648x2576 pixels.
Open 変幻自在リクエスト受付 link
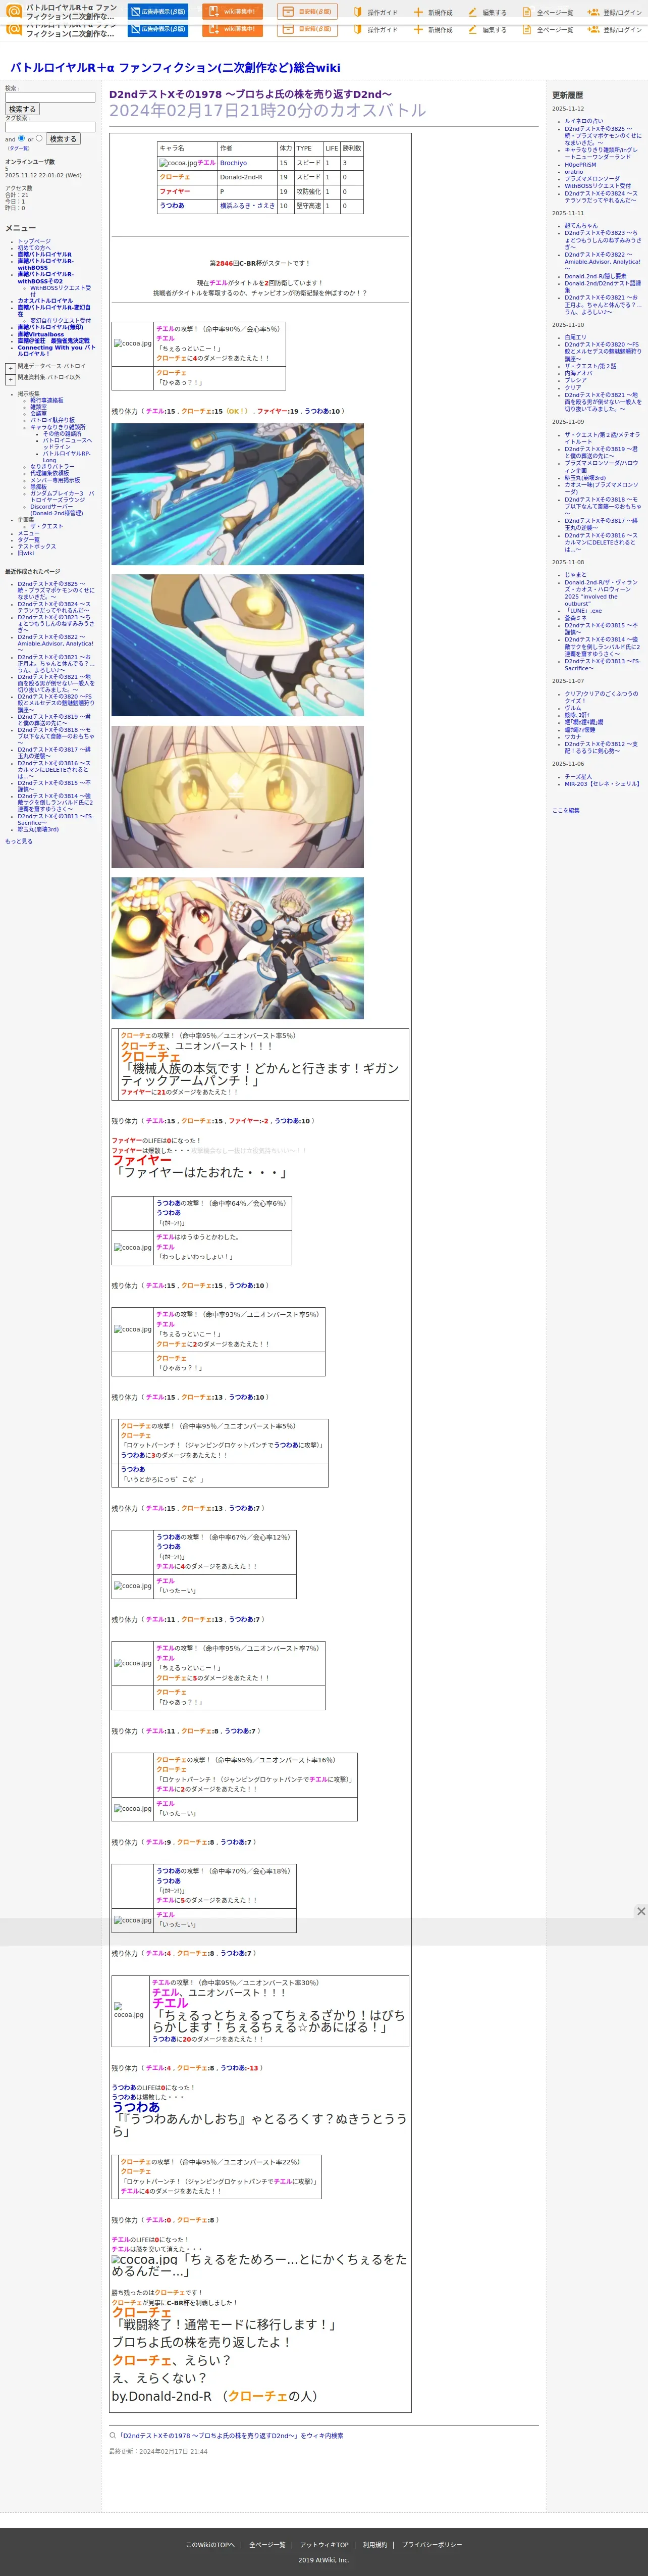click(60, 321)
